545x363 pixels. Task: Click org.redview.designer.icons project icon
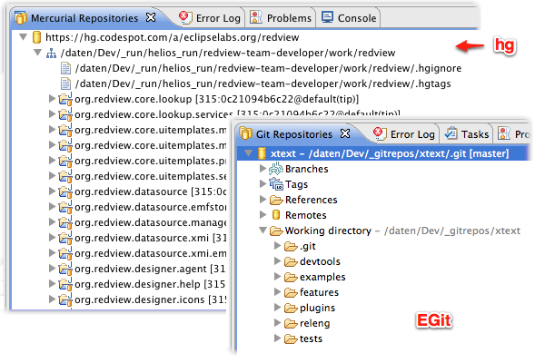(x=65, y=299)
